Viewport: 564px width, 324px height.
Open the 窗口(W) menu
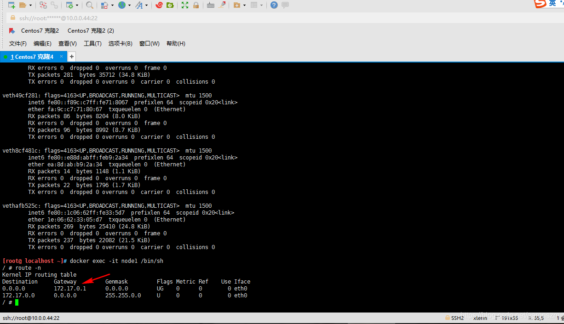click(x=150, y=44)
